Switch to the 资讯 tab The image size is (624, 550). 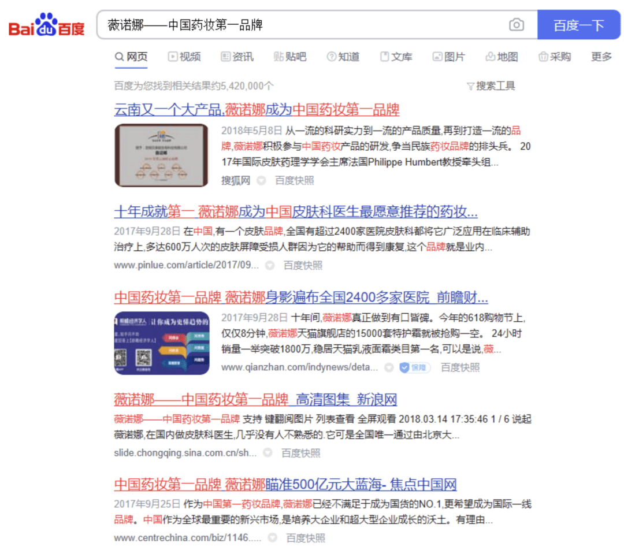click(237, 57)
